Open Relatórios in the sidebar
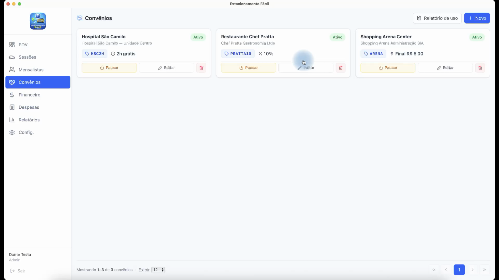The width and height of the screenshot is (499, 280). (38, 120)
